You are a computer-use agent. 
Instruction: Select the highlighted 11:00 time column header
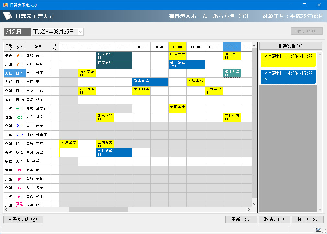point(177,47)
